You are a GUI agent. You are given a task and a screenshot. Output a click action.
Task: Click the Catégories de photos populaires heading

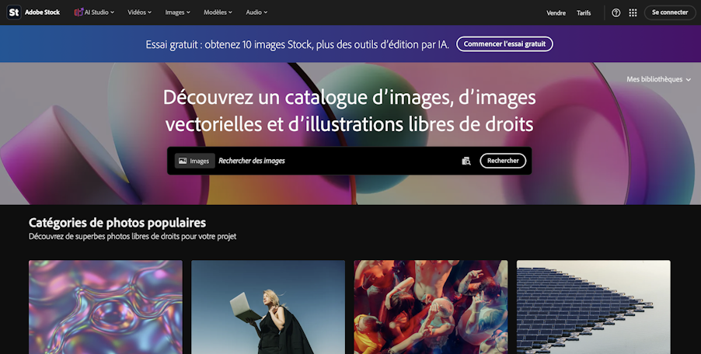pos(117,222)
